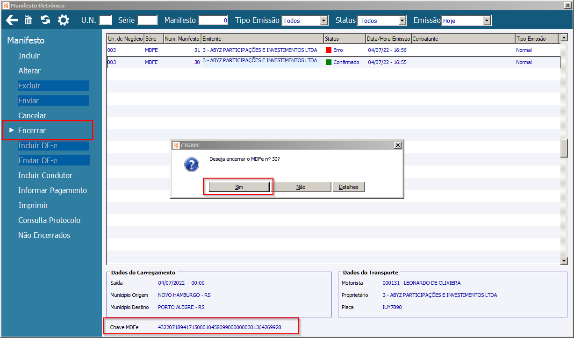Viewport: 574px width, 338px height.
Task: Select Enviar in the Manifesto menu
Action: (x=54, y=101)
